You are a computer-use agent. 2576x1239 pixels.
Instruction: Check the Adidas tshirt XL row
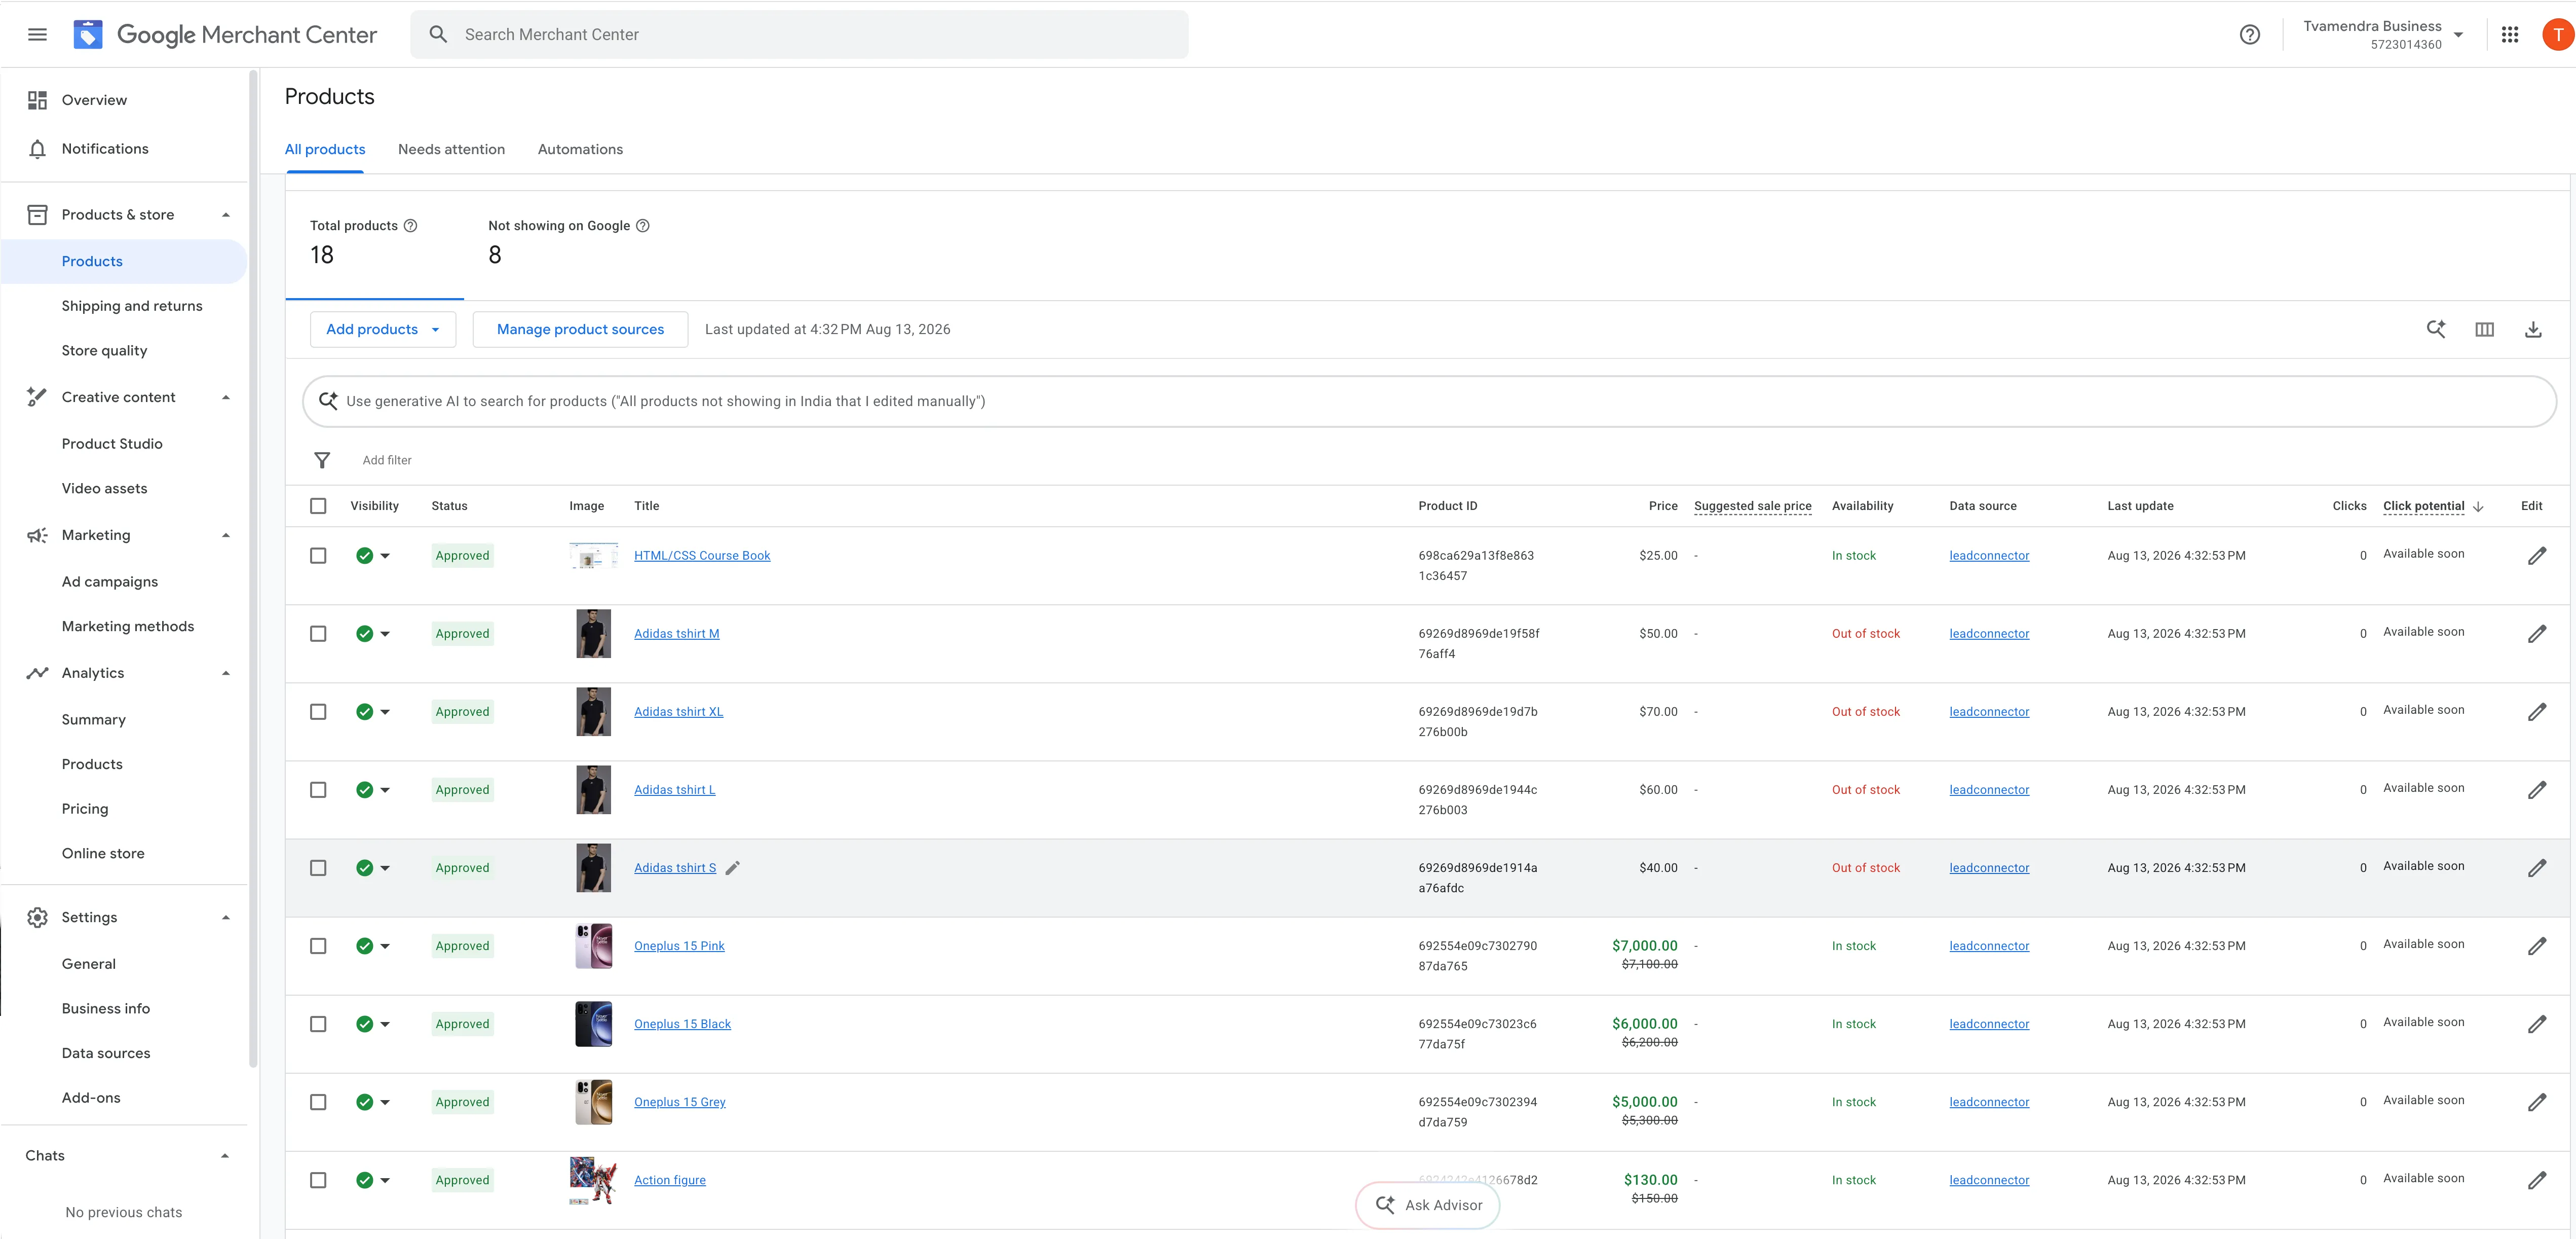coord(318,712)
